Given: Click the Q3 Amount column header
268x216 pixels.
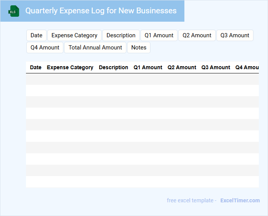Looking at the screenshot, I should tap(216, 67).
